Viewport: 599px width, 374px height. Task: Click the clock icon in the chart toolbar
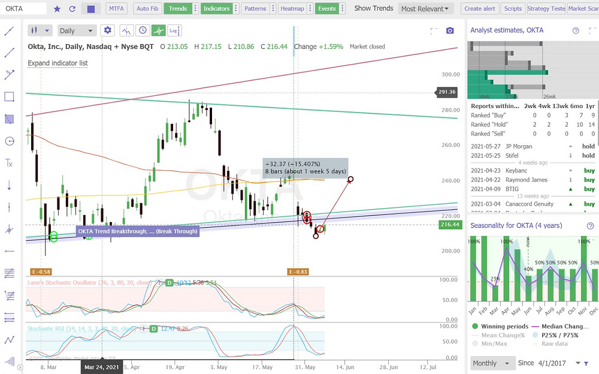(x=143, y=30)
